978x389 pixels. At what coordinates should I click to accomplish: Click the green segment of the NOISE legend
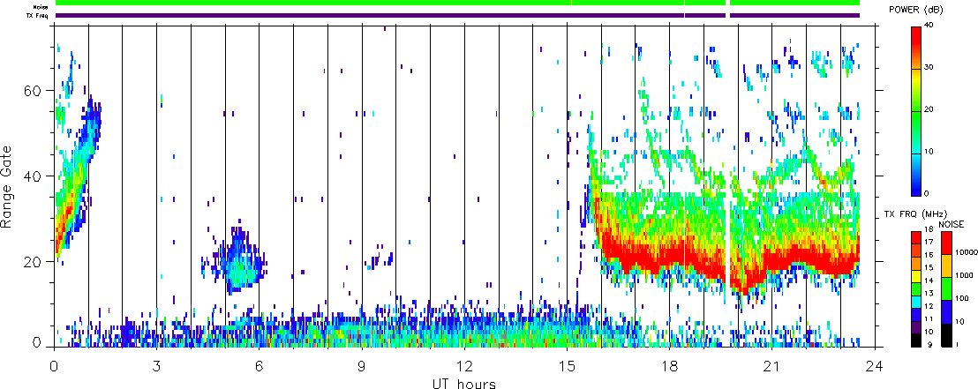tap(945, 290)
